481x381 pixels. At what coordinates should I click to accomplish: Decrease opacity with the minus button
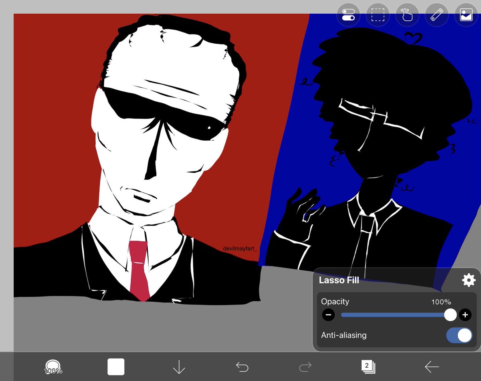tap(328, 315)
